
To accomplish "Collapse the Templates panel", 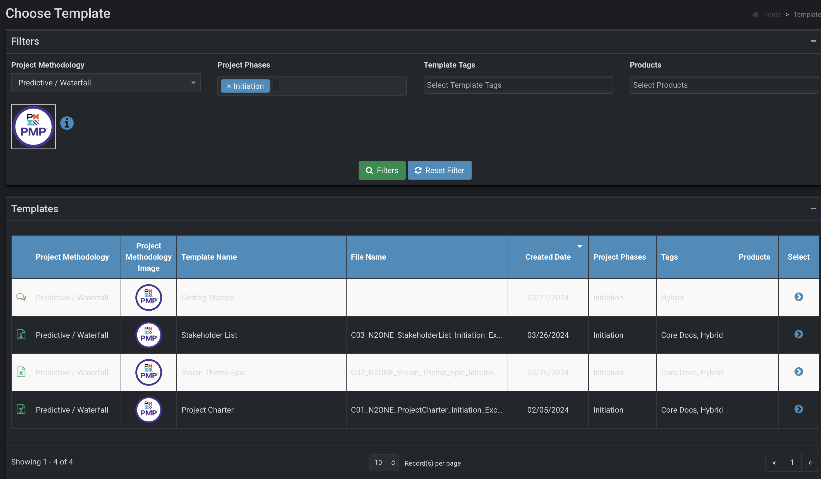I will (x=813, y=209).
